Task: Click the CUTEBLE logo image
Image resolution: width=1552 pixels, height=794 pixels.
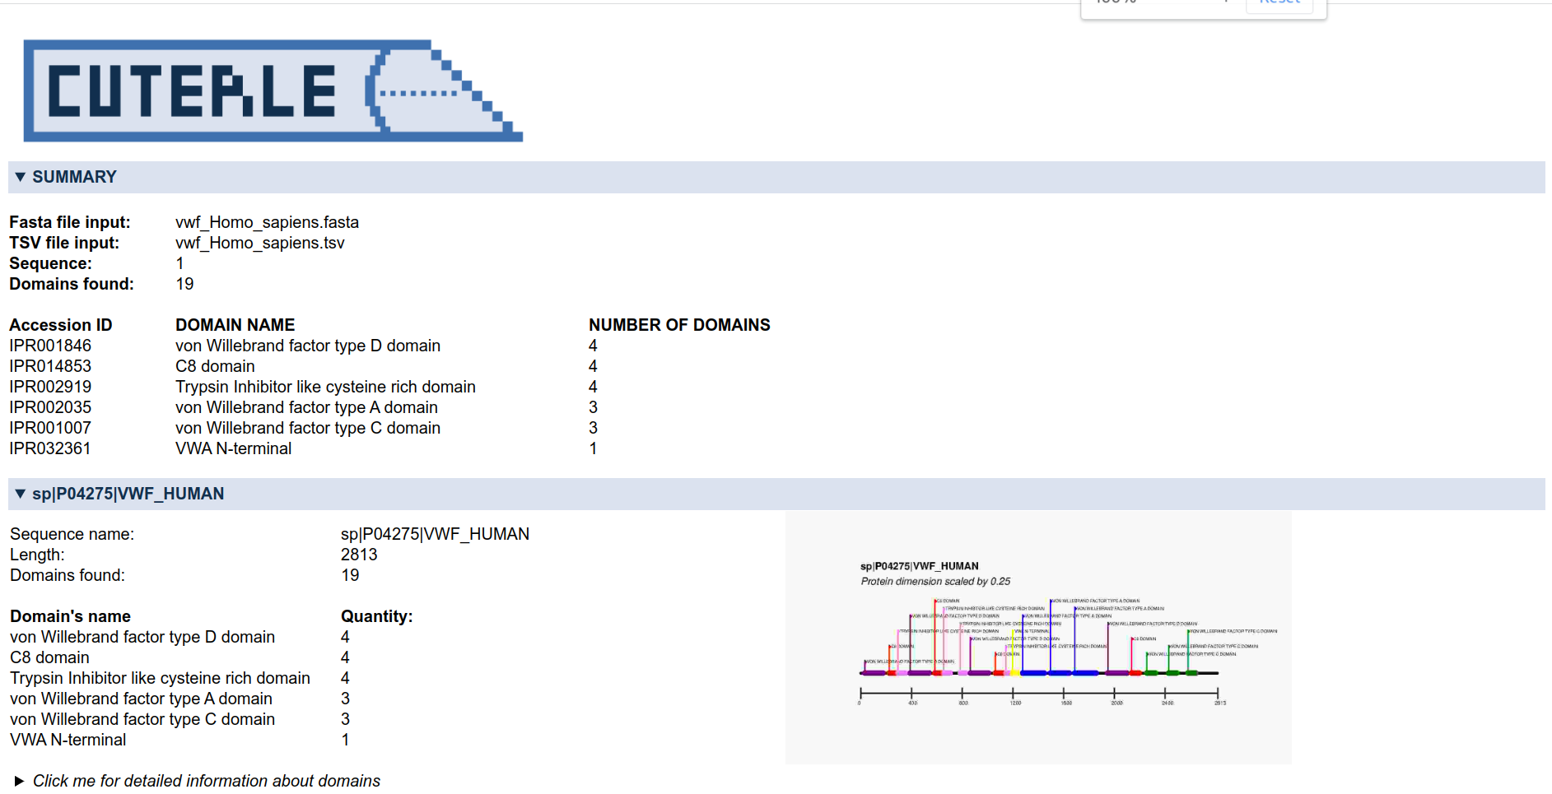Action: tap(273, 91)
